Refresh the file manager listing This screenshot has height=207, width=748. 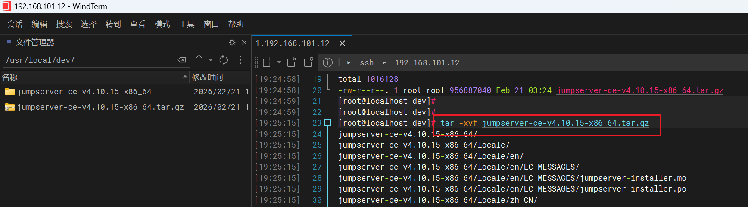click(x=223, y=60)
